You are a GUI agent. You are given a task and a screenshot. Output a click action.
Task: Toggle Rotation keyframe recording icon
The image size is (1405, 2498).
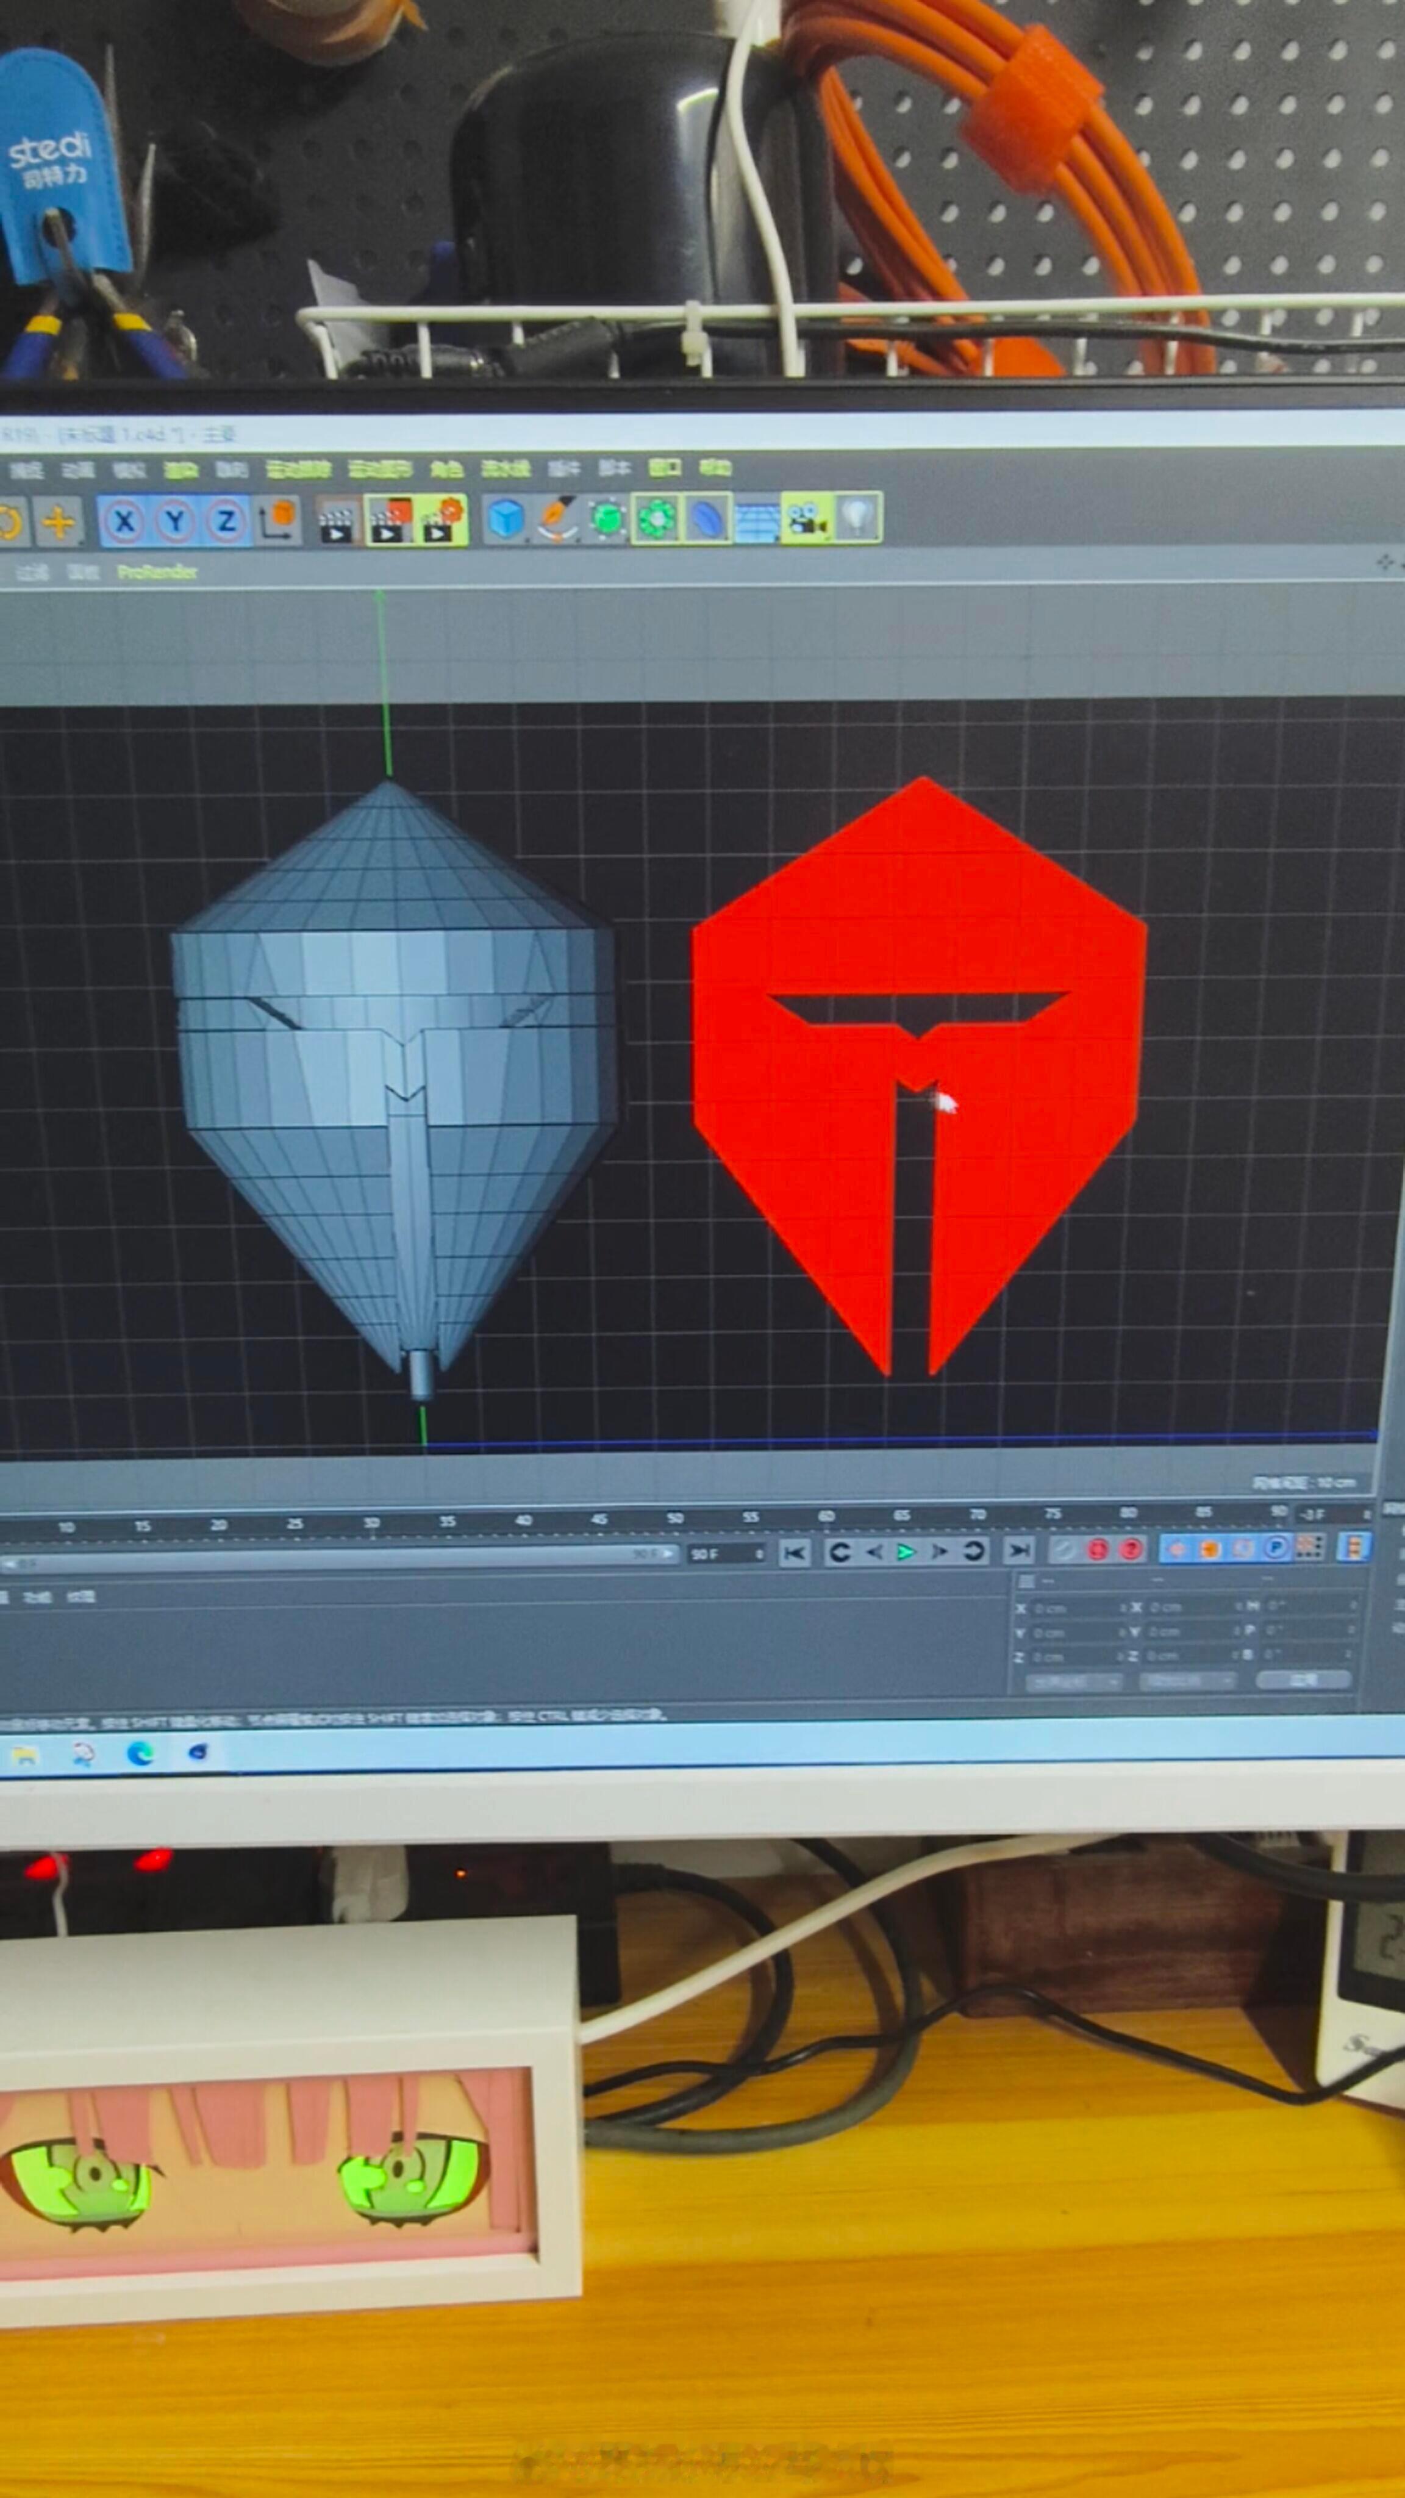[1243, 1548]
